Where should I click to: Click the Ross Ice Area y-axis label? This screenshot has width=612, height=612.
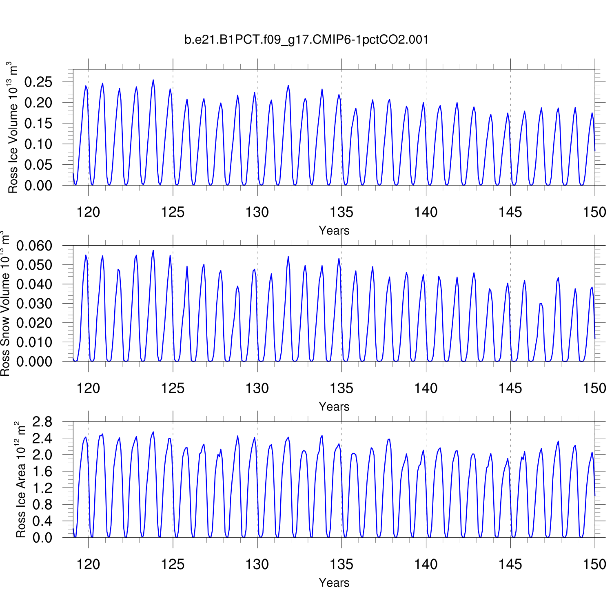click(20, 480)
